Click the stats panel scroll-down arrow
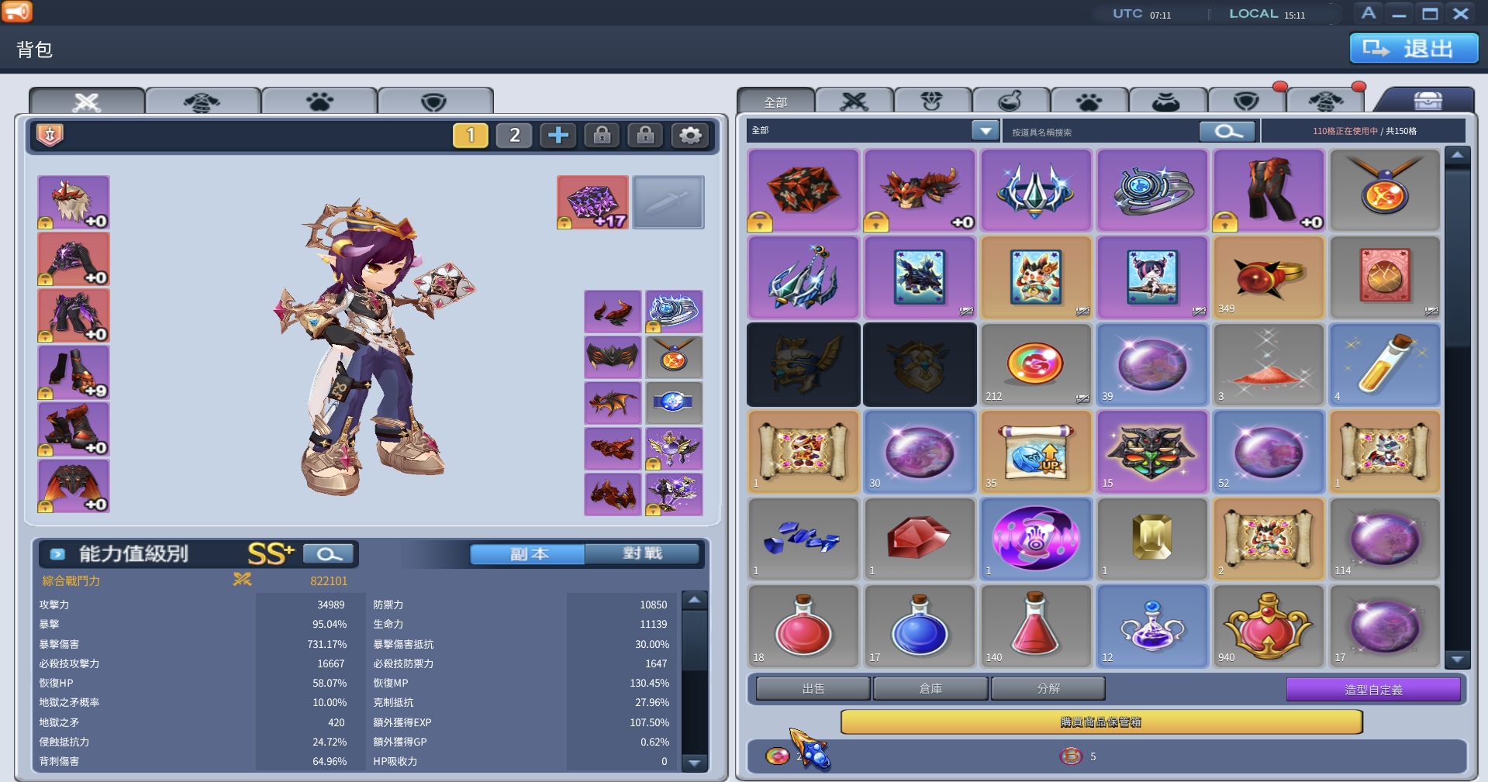1488x782 pixels. tap(695, 763)
